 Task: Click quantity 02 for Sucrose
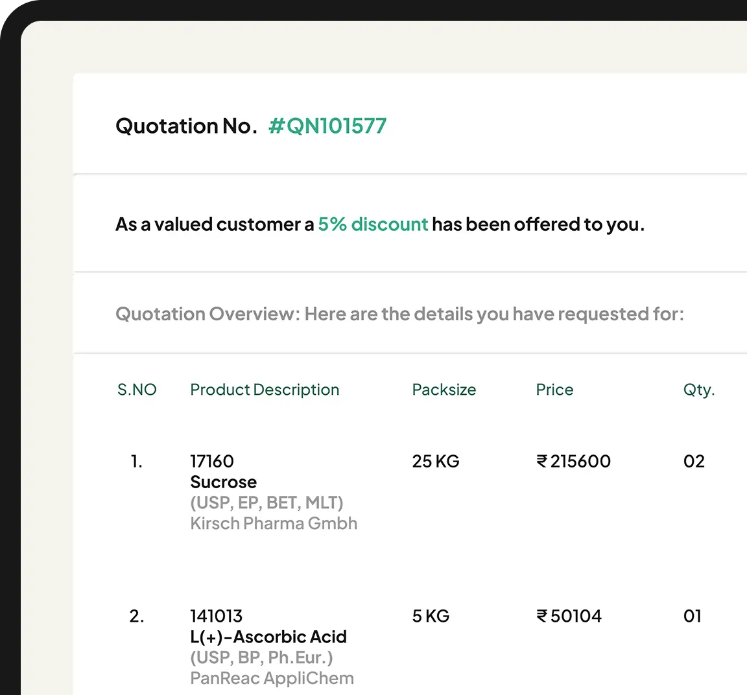click(693, 462)
